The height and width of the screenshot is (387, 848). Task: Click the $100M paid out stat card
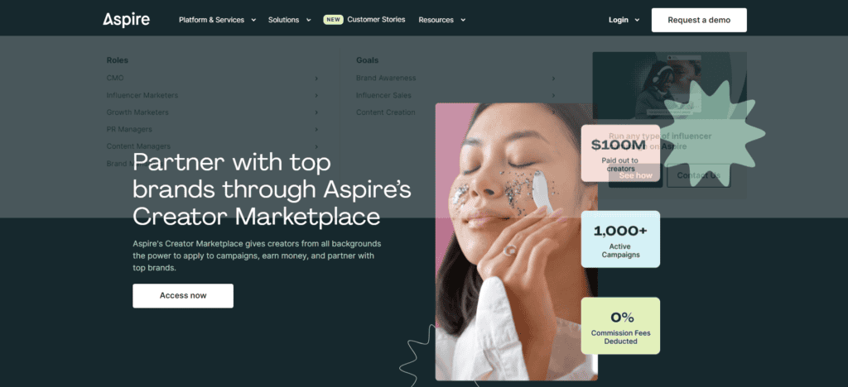tap(620, 153)
